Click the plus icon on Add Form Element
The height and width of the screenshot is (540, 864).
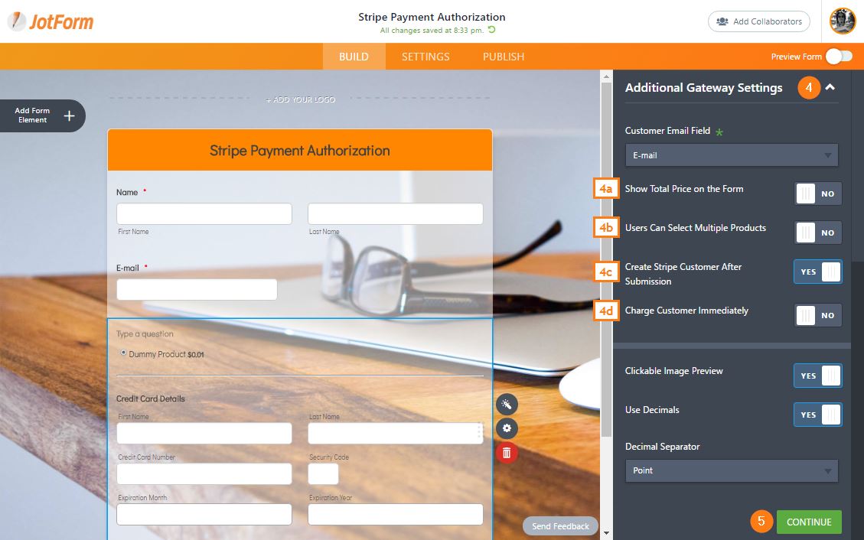69,115
